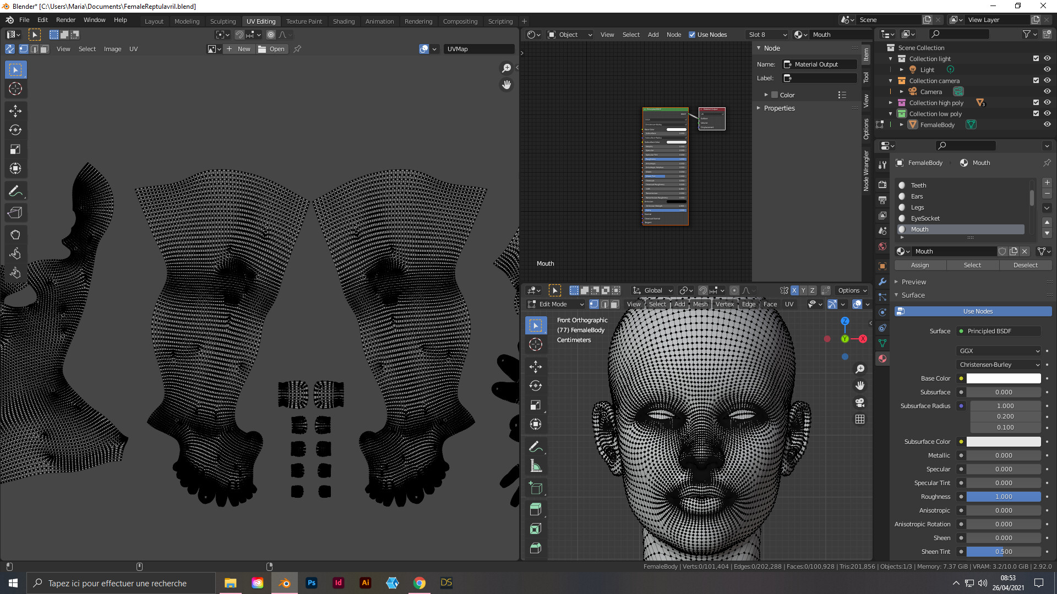This screenshot has width=1057, height=594.
Task: Switch to the Shading workspace tab
Action: coord(344,21)
